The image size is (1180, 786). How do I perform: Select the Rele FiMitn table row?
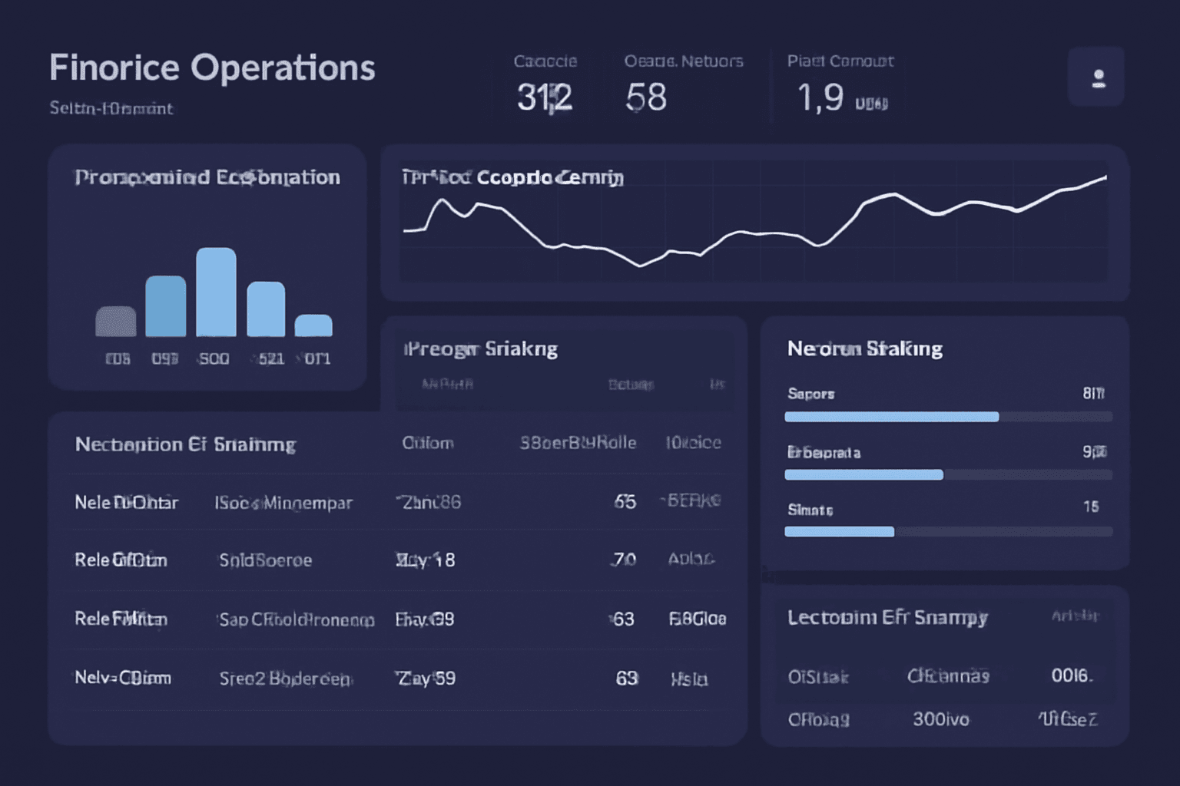pyautogui.click(x=398, y=619)
